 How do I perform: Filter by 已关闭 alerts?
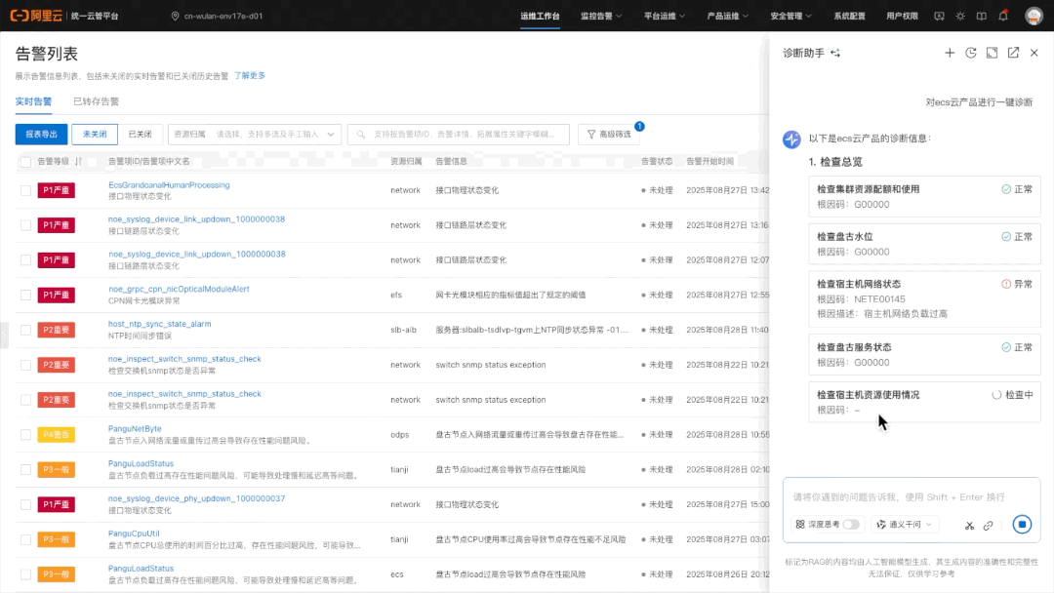point(140,135)
